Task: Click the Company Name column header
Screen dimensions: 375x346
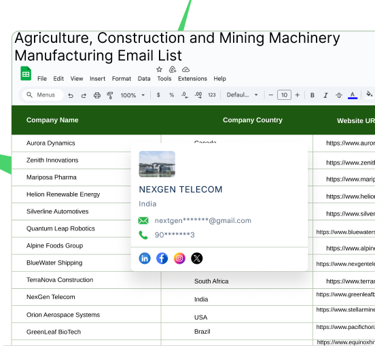Action: (52, 120)
